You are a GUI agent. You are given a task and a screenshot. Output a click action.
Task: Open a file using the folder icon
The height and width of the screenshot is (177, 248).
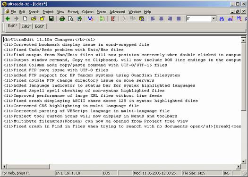click(34, 19)
